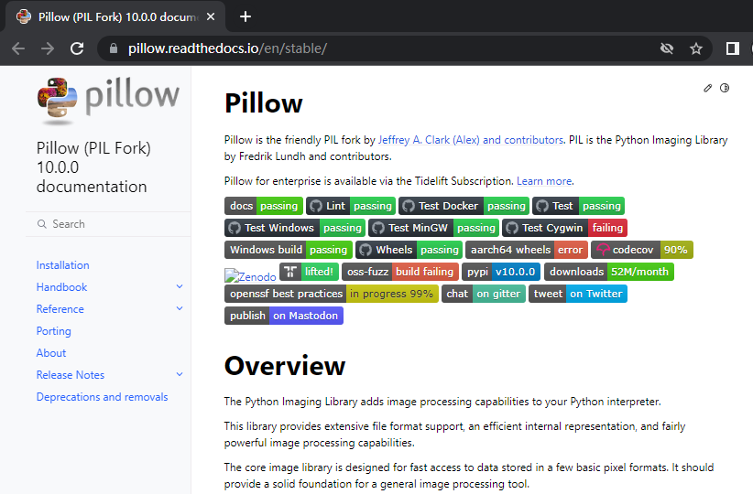Image resolution: width=753 pixels, height=494 pixels.
Task: Close the Pillow documentation tab
Action: coord(211,16)
